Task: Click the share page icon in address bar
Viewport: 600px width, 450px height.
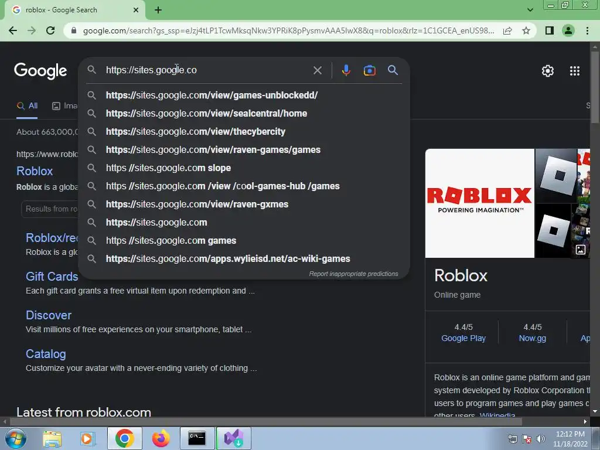Action: click(507, 30)
